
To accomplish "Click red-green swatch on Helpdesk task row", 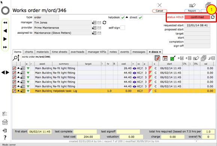I will (x=150, y=91).
